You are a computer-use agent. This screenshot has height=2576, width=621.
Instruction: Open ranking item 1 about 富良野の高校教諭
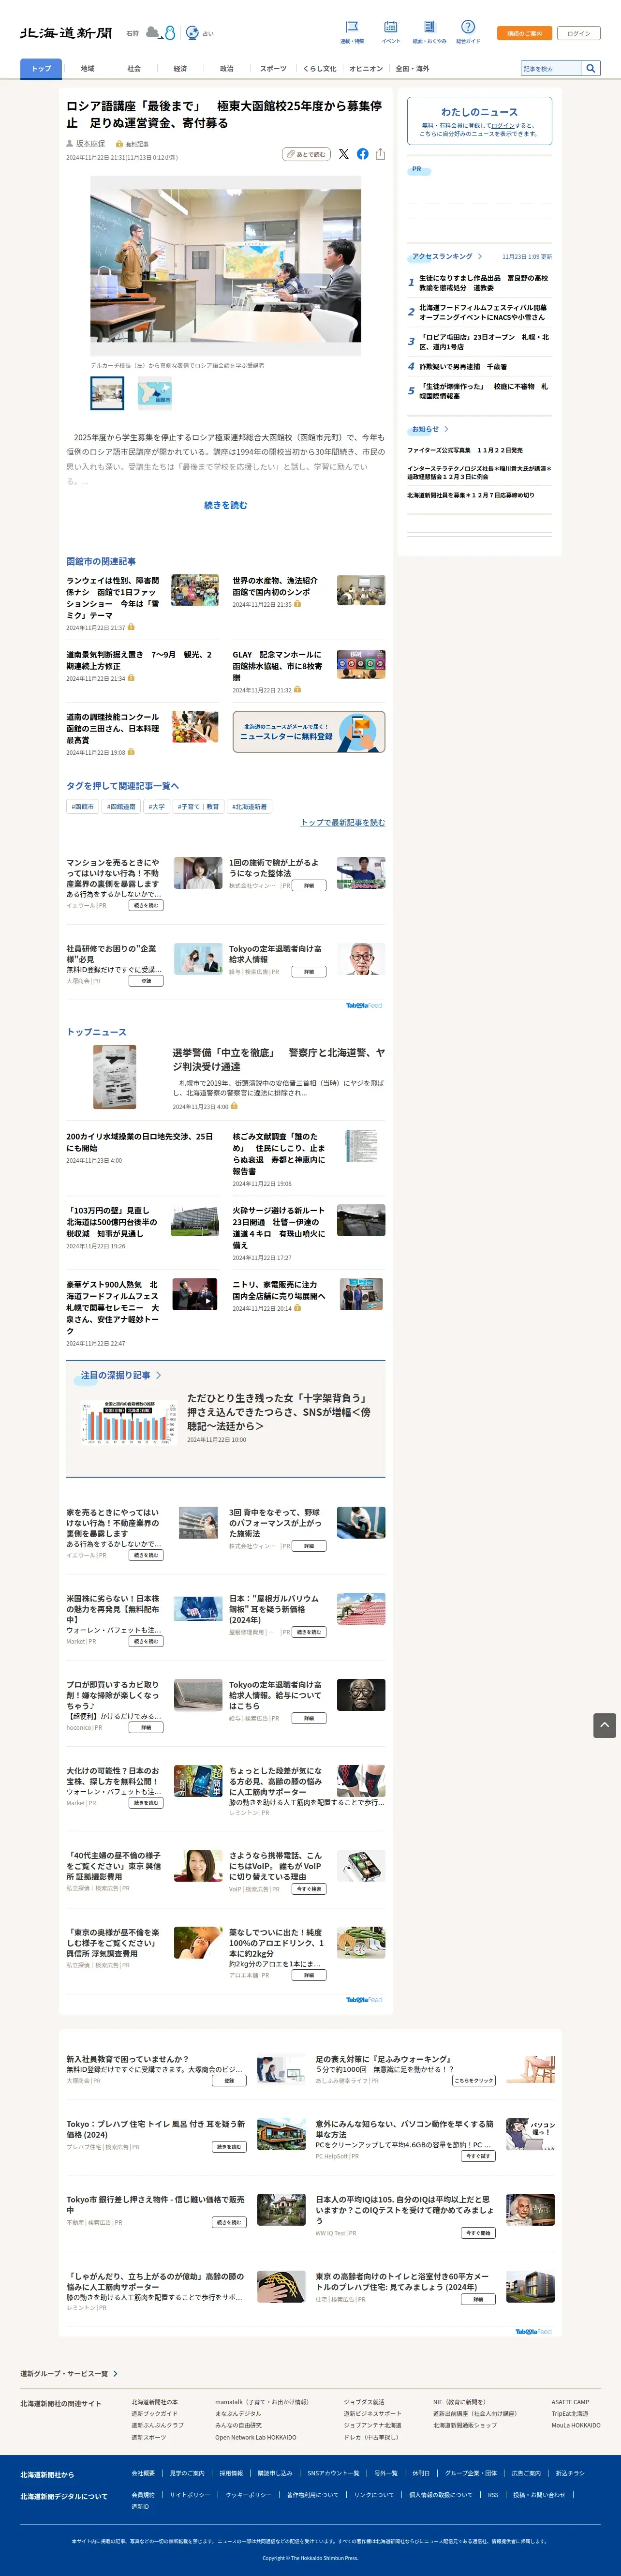(484, 283)
